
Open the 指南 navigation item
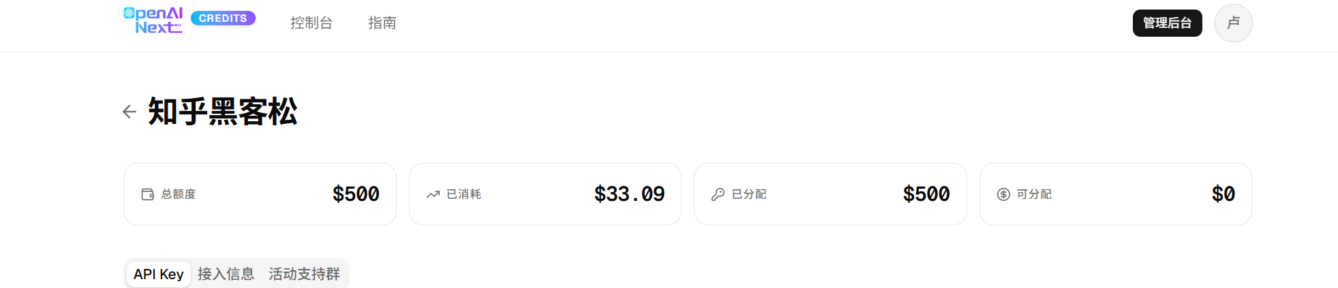[382, 22]
